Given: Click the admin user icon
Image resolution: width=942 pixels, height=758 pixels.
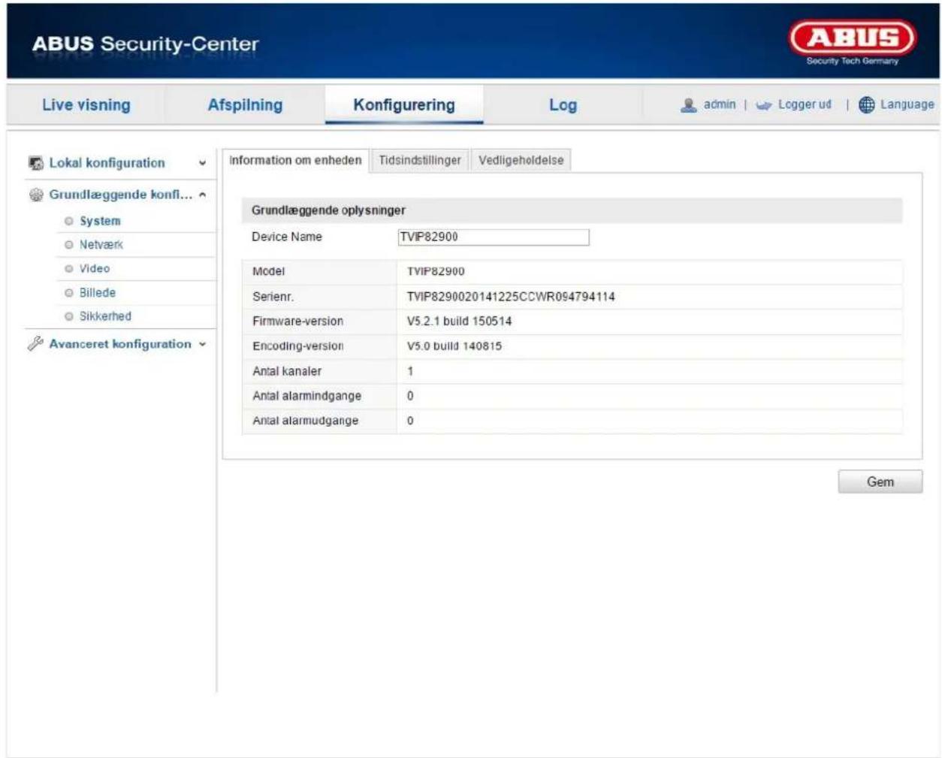Looking at the screenshot, I should point(688,105).
